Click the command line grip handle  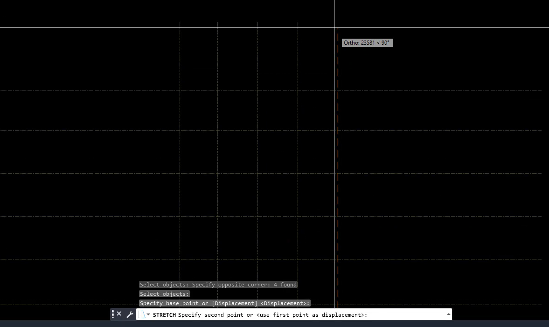113,314
